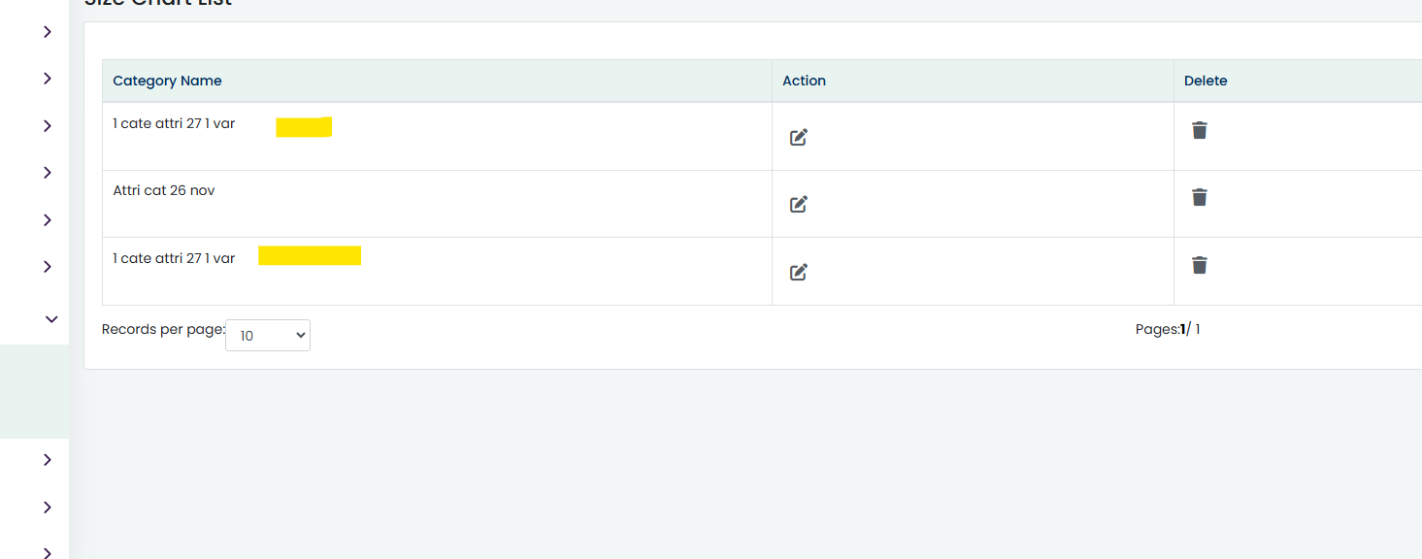Expand the sidebar chevron just below highlighted block

click(48, 460)
